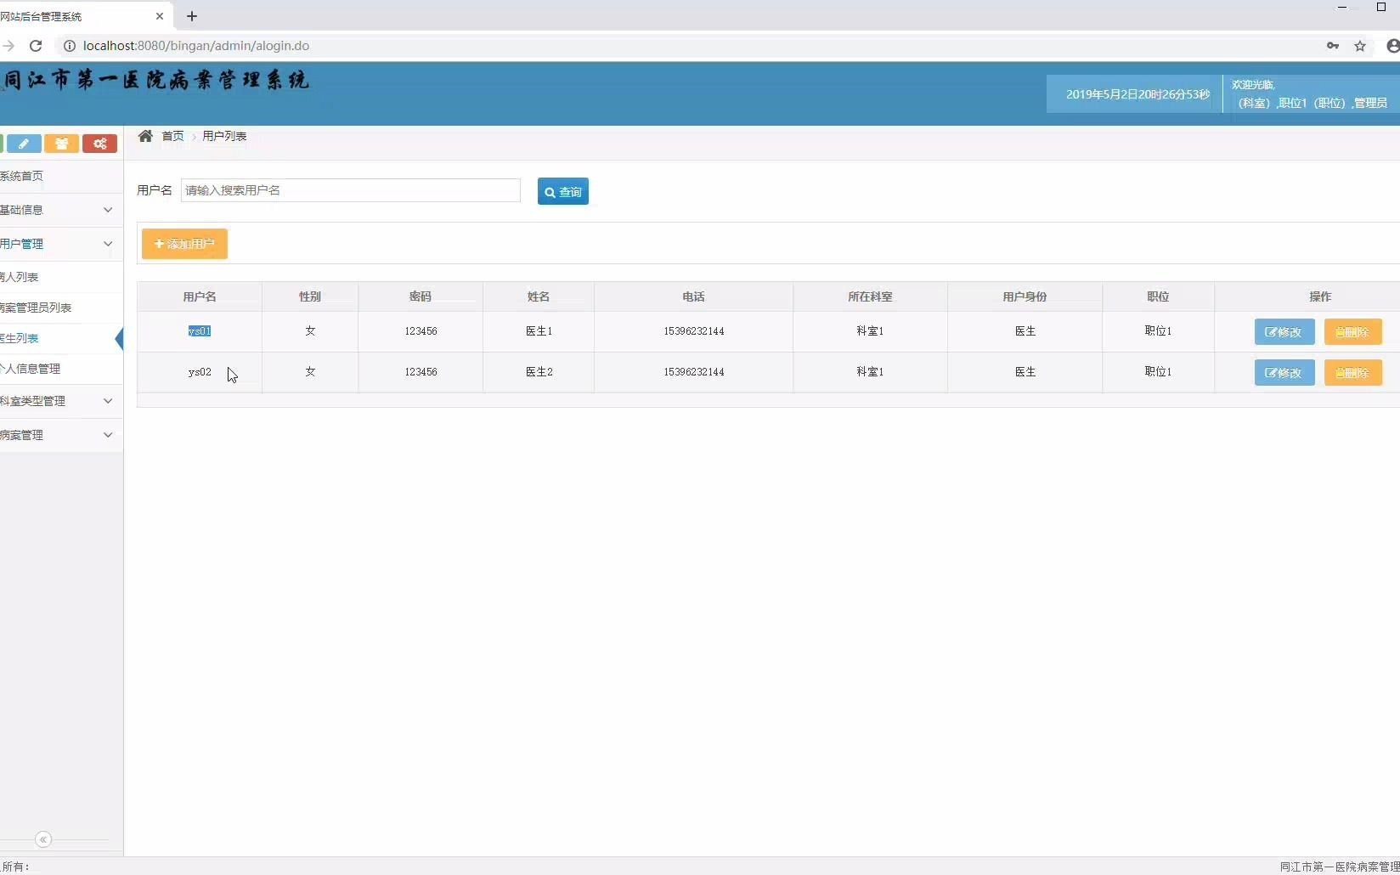Click the browser address bar URL

coord(196,46)
